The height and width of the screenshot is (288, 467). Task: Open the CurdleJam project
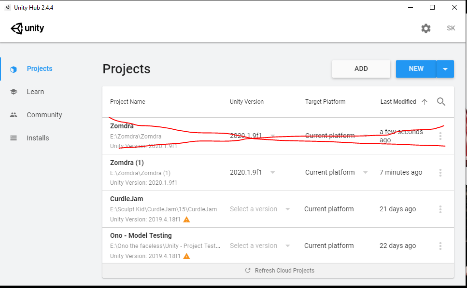coord(127,199)
